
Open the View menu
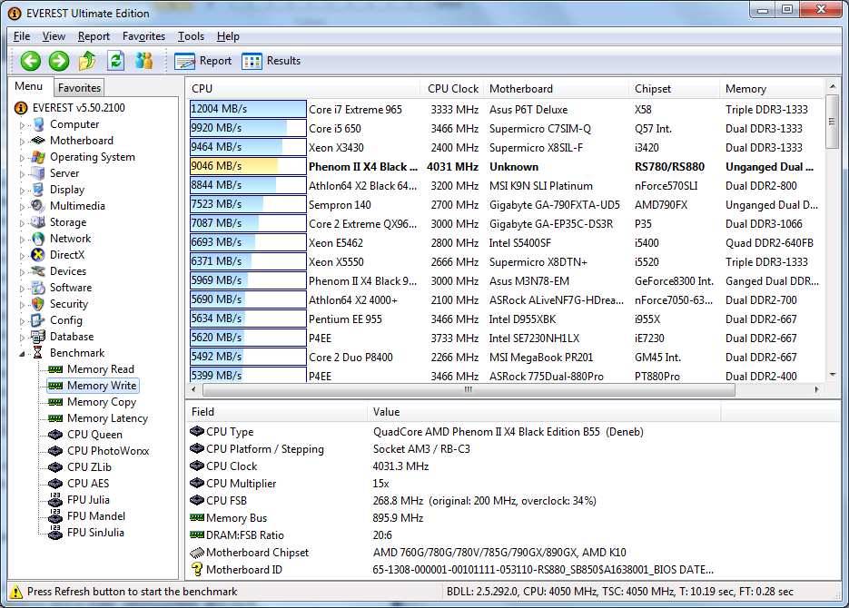[54, 36]
